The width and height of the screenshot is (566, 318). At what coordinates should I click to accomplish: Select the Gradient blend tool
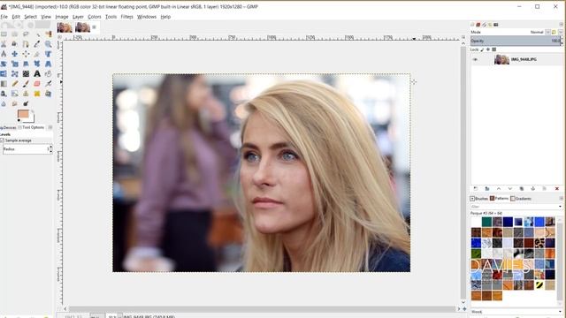tap(4, 84)
